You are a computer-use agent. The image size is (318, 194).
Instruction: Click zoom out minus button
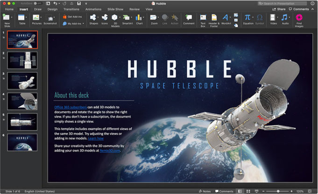[263, 191]
